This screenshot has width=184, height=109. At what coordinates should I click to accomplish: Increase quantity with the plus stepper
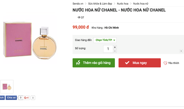click(115, 47)
